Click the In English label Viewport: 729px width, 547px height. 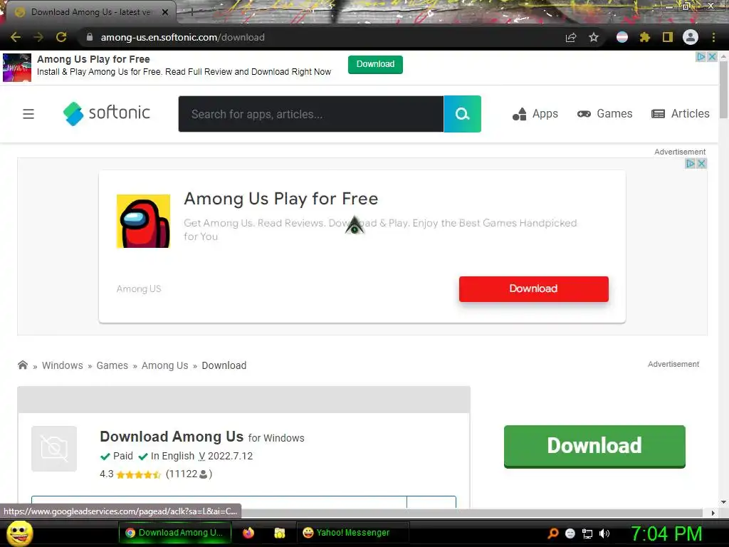pyautogui.click(x=172, y=457)
